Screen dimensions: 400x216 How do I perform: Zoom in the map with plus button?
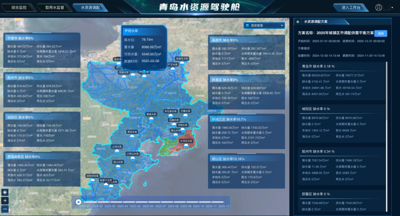point(5,200)
